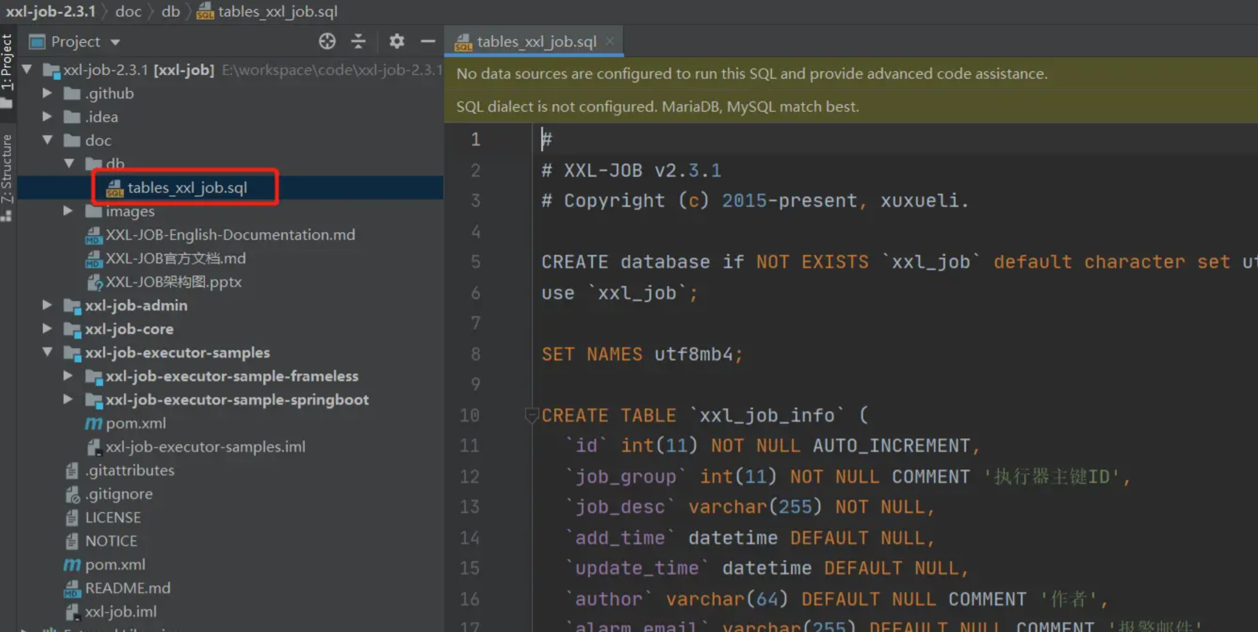Click the xxl-job-executor-samples module icon
The height and width of the screenshot is (632, 1258).
pyautogui.click(x=72, y=353)
